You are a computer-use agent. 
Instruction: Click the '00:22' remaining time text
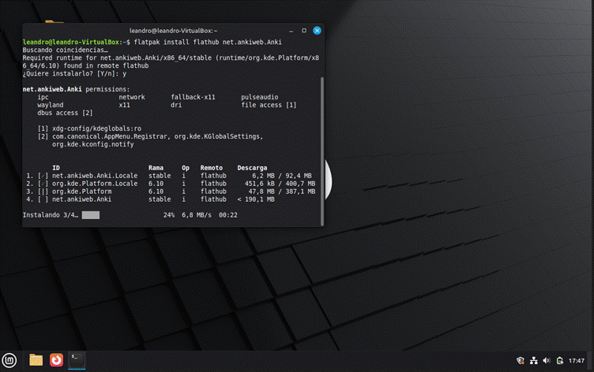(x=228, y=215)
